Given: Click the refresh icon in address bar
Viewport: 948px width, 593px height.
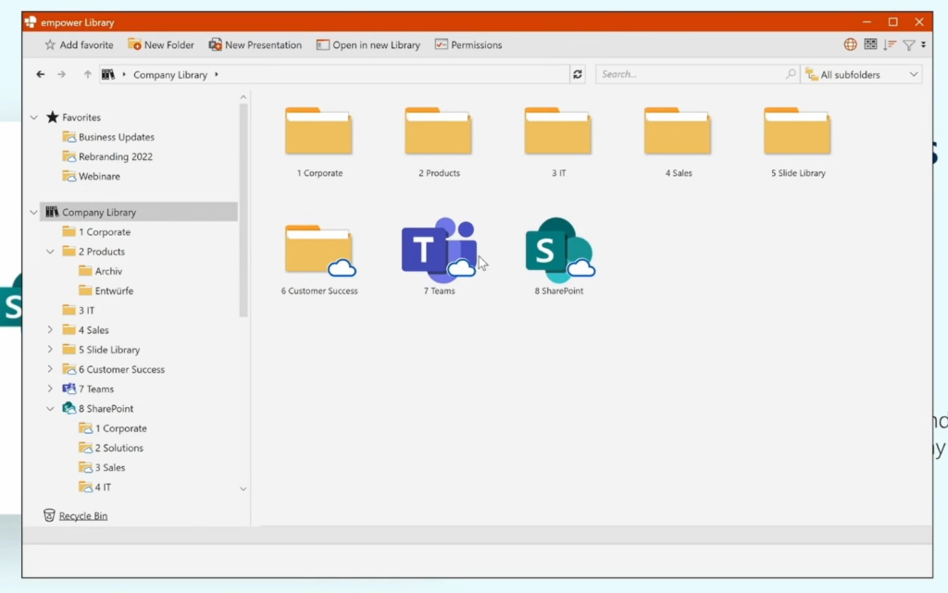Looking at the screenshot, I should (579, 74).
